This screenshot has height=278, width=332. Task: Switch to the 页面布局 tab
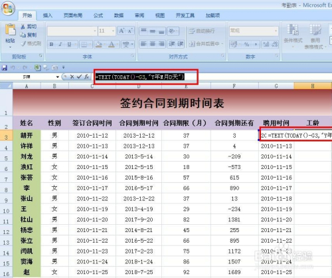tap(73, 15)
